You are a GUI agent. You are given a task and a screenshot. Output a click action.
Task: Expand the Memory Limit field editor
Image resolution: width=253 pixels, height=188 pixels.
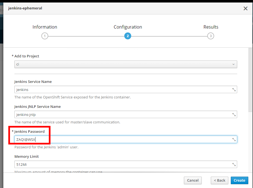click(234, 164)
